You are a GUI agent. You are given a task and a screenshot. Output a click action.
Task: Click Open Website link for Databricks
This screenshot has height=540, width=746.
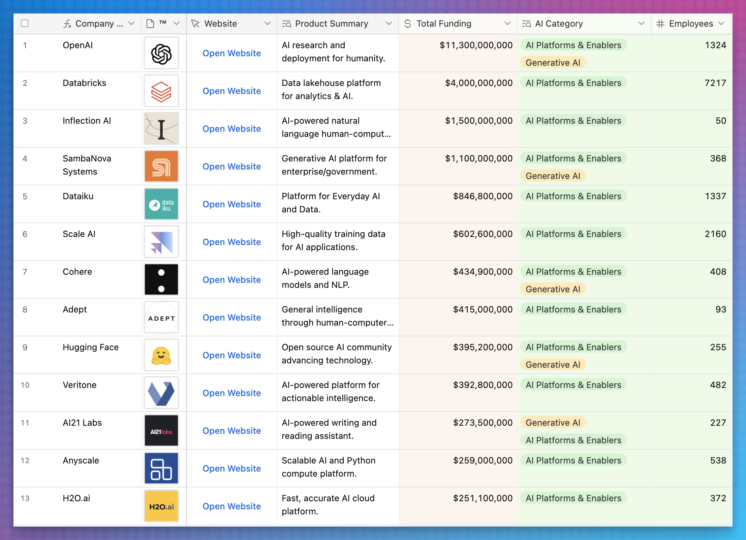[232, 91]
